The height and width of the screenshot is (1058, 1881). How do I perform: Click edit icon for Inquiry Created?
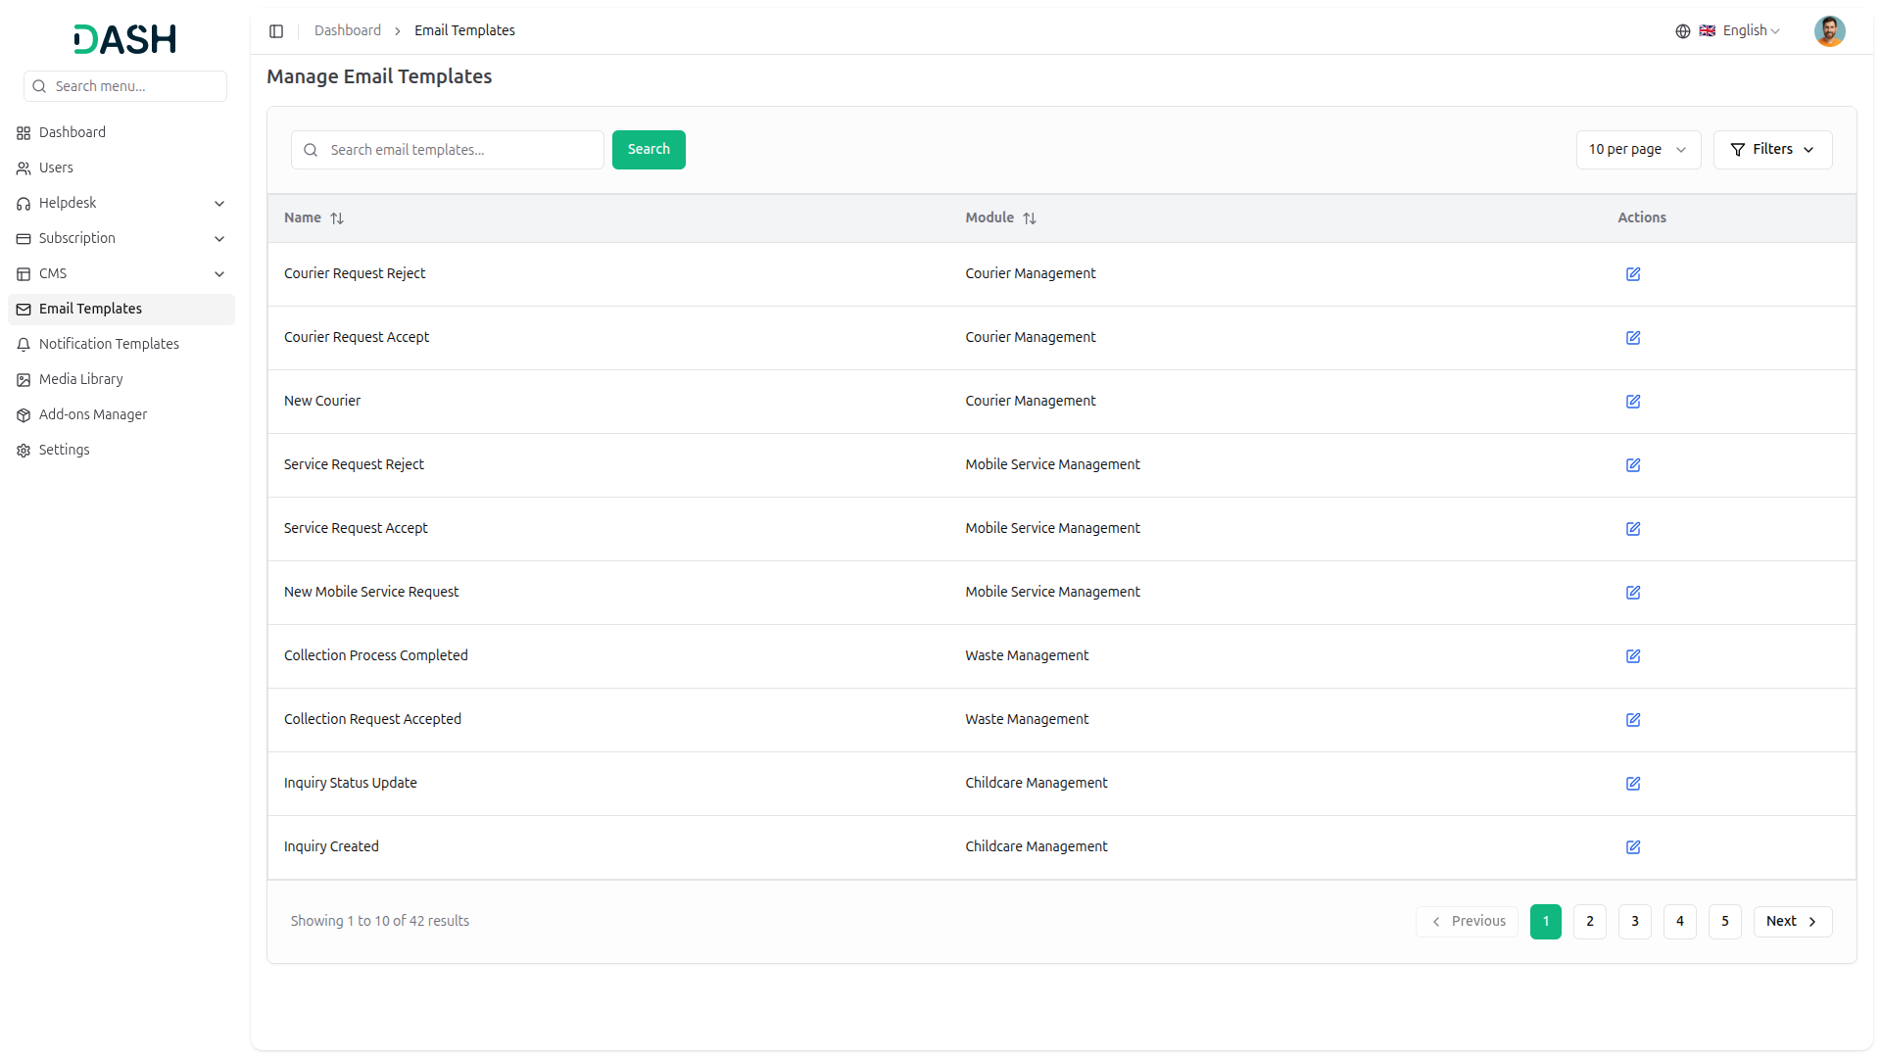tap(1632, 847)
